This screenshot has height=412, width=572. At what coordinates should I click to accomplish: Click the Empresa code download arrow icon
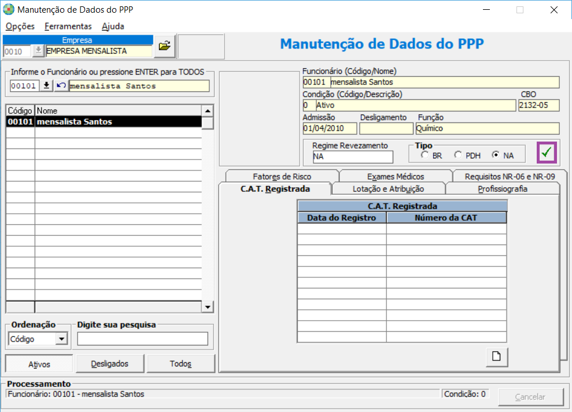point(38,51)
